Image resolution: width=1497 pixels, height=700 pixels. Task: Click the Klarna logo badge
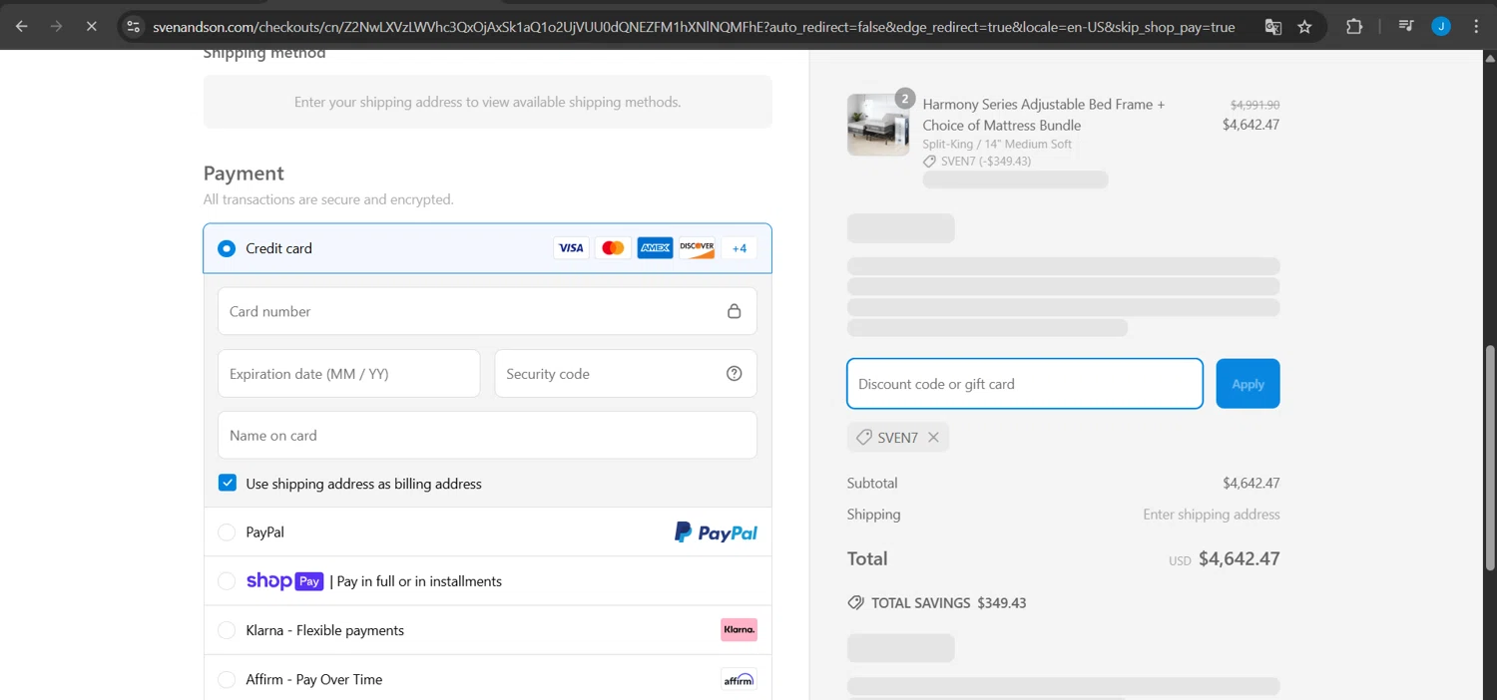[x=739, y=629]
